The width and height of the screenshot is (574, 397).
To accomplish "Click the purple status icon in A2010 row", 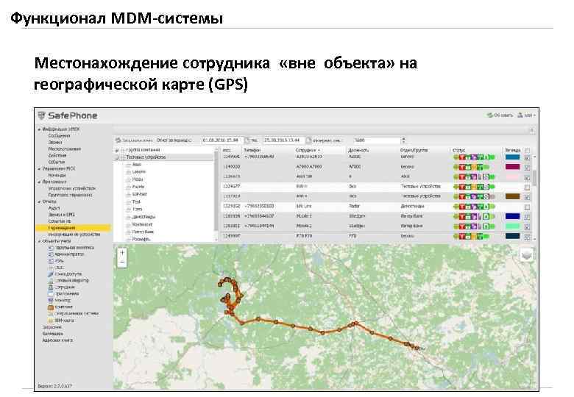I will [x=474, y=157].
